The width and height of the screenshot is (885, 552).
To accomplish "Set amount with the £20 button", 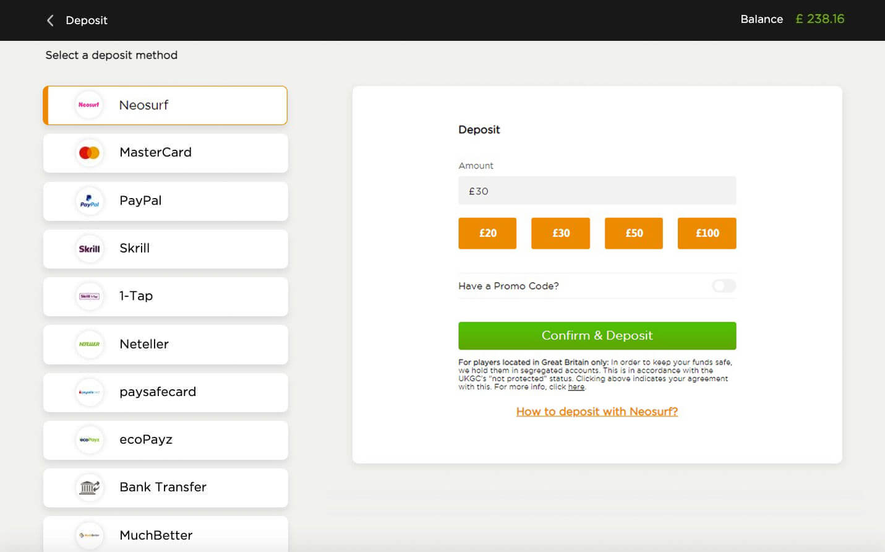I will point(487,233).
